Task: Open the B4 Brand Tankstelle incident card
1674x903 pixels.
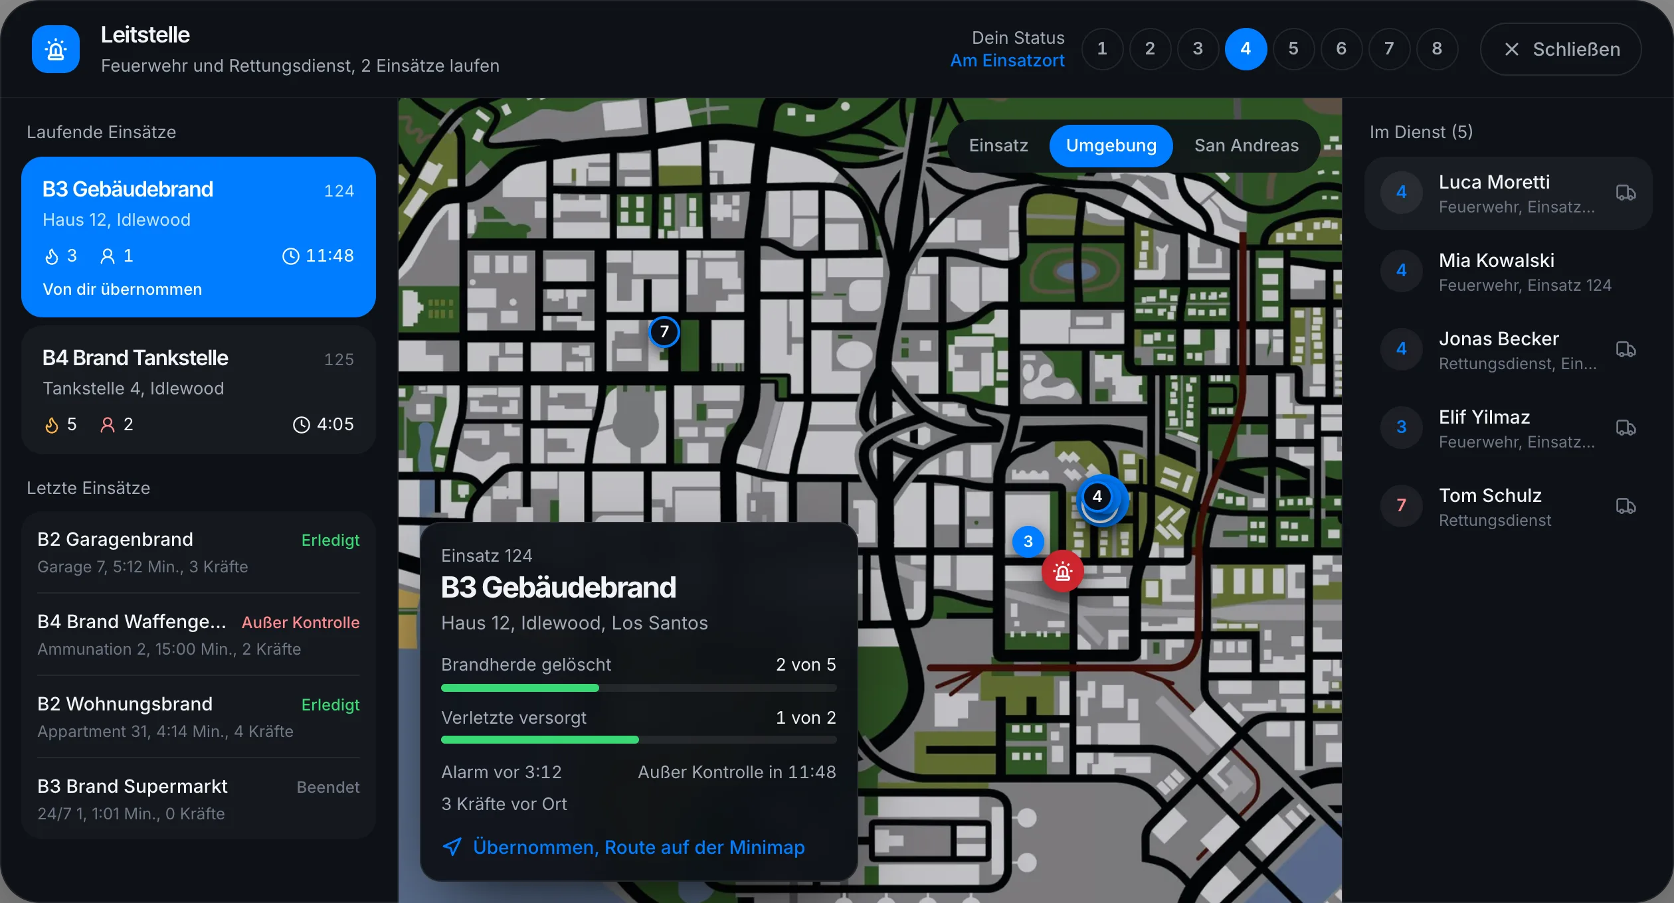Action: [x=199, y=390]
